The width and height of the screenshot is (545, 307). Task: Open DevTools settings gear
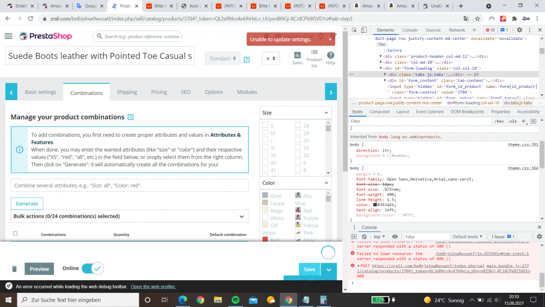point(519,30)
